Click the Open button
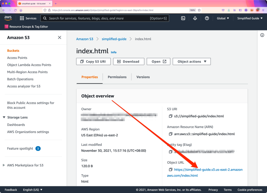The height and width of the screenshot is (193, 267). 159,61
